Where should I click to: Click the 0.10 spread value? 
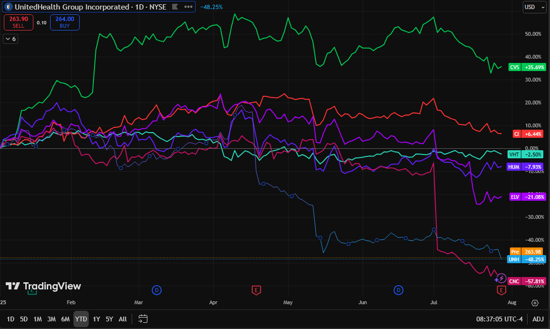42,22
